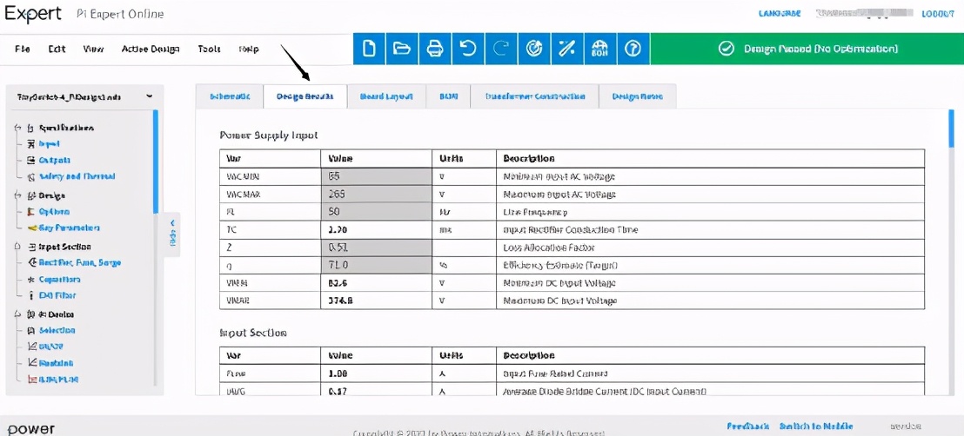Click the EMI Filter icon
Screen dimensions: 964x436
pyautogui.click(x=31, y=295)
